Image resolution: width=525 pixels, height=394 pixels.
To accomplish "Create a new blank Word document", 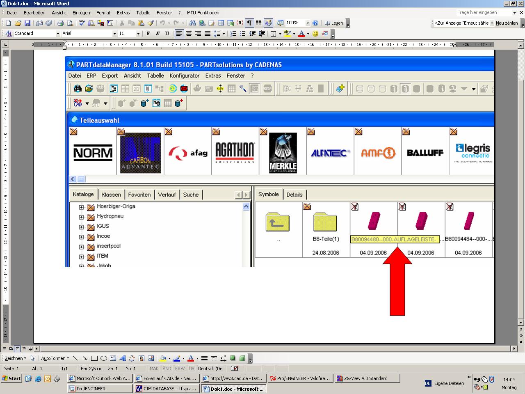I will (8, 23).
